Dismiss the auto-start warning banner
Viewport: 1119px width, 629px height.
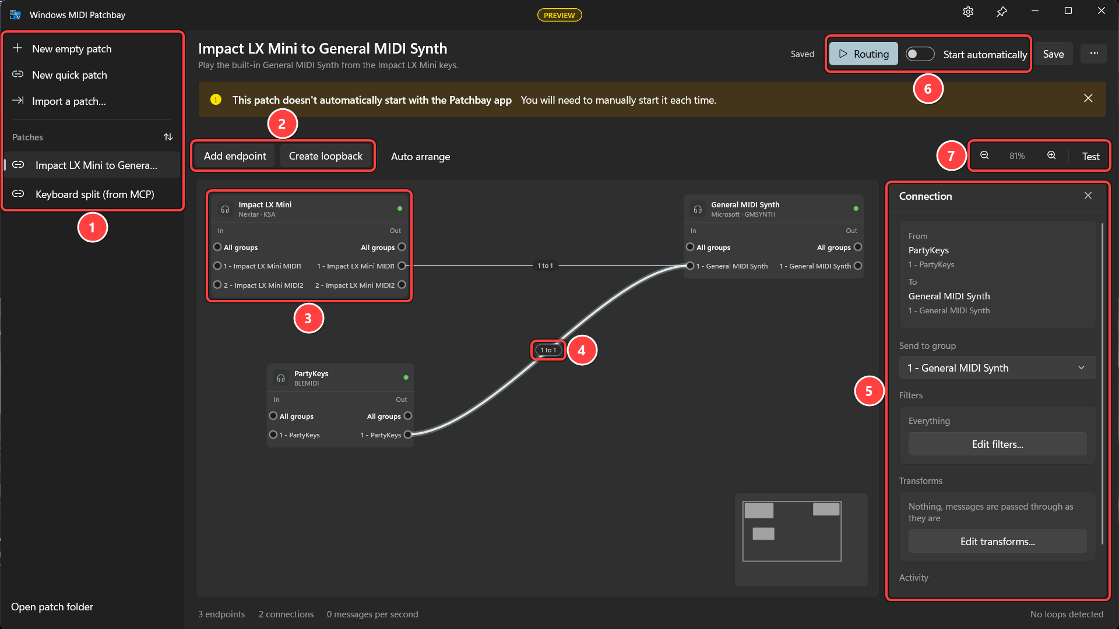pyautogui.click(x=1088, y=98)
